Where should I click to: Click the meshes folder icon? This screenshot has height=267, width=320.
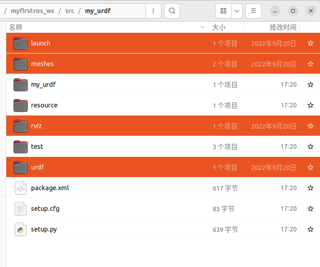pos(21,64)
